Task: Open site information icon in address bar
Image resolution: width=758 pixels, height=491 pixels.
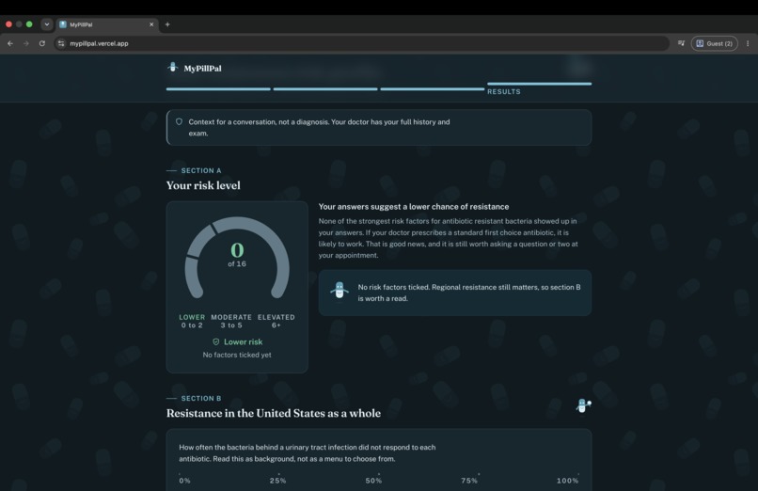Action: [61, 43]
